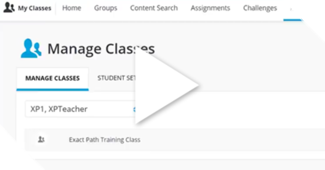Open Exact Path Training Class
325x170 pixels.
(105, 140)
